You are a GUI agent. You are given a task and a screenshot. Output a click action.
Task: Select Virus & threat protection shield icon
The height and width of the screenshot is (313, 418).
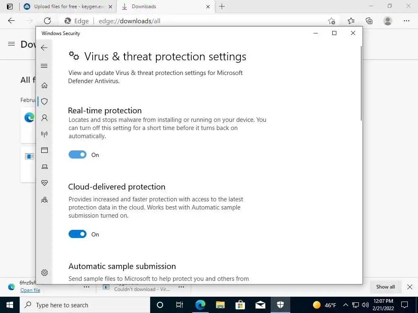pos(44,101)
